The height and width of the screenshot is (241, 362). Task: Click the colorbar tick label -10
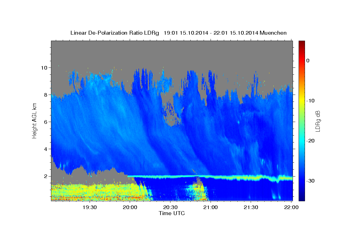pyautogui.click(x=310, y=101)
